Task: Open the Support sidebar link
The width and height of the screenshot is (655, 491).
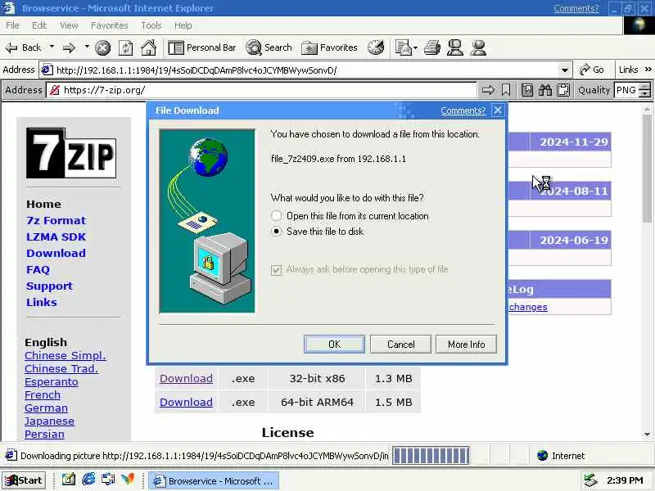Action: [49, 286]
